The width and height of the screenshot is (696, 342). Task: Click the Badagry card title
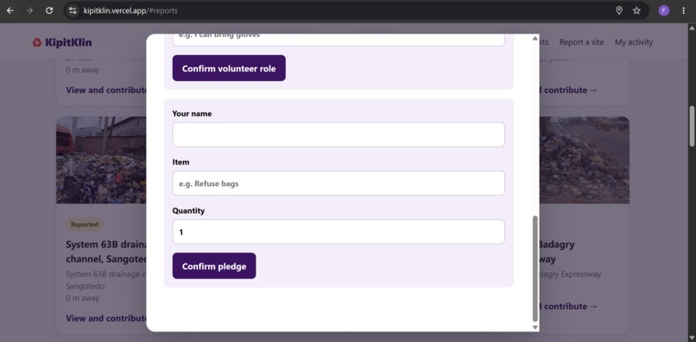[557, 252]
